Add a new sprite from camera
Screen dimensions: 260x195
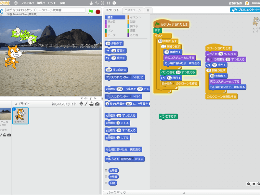97,104
